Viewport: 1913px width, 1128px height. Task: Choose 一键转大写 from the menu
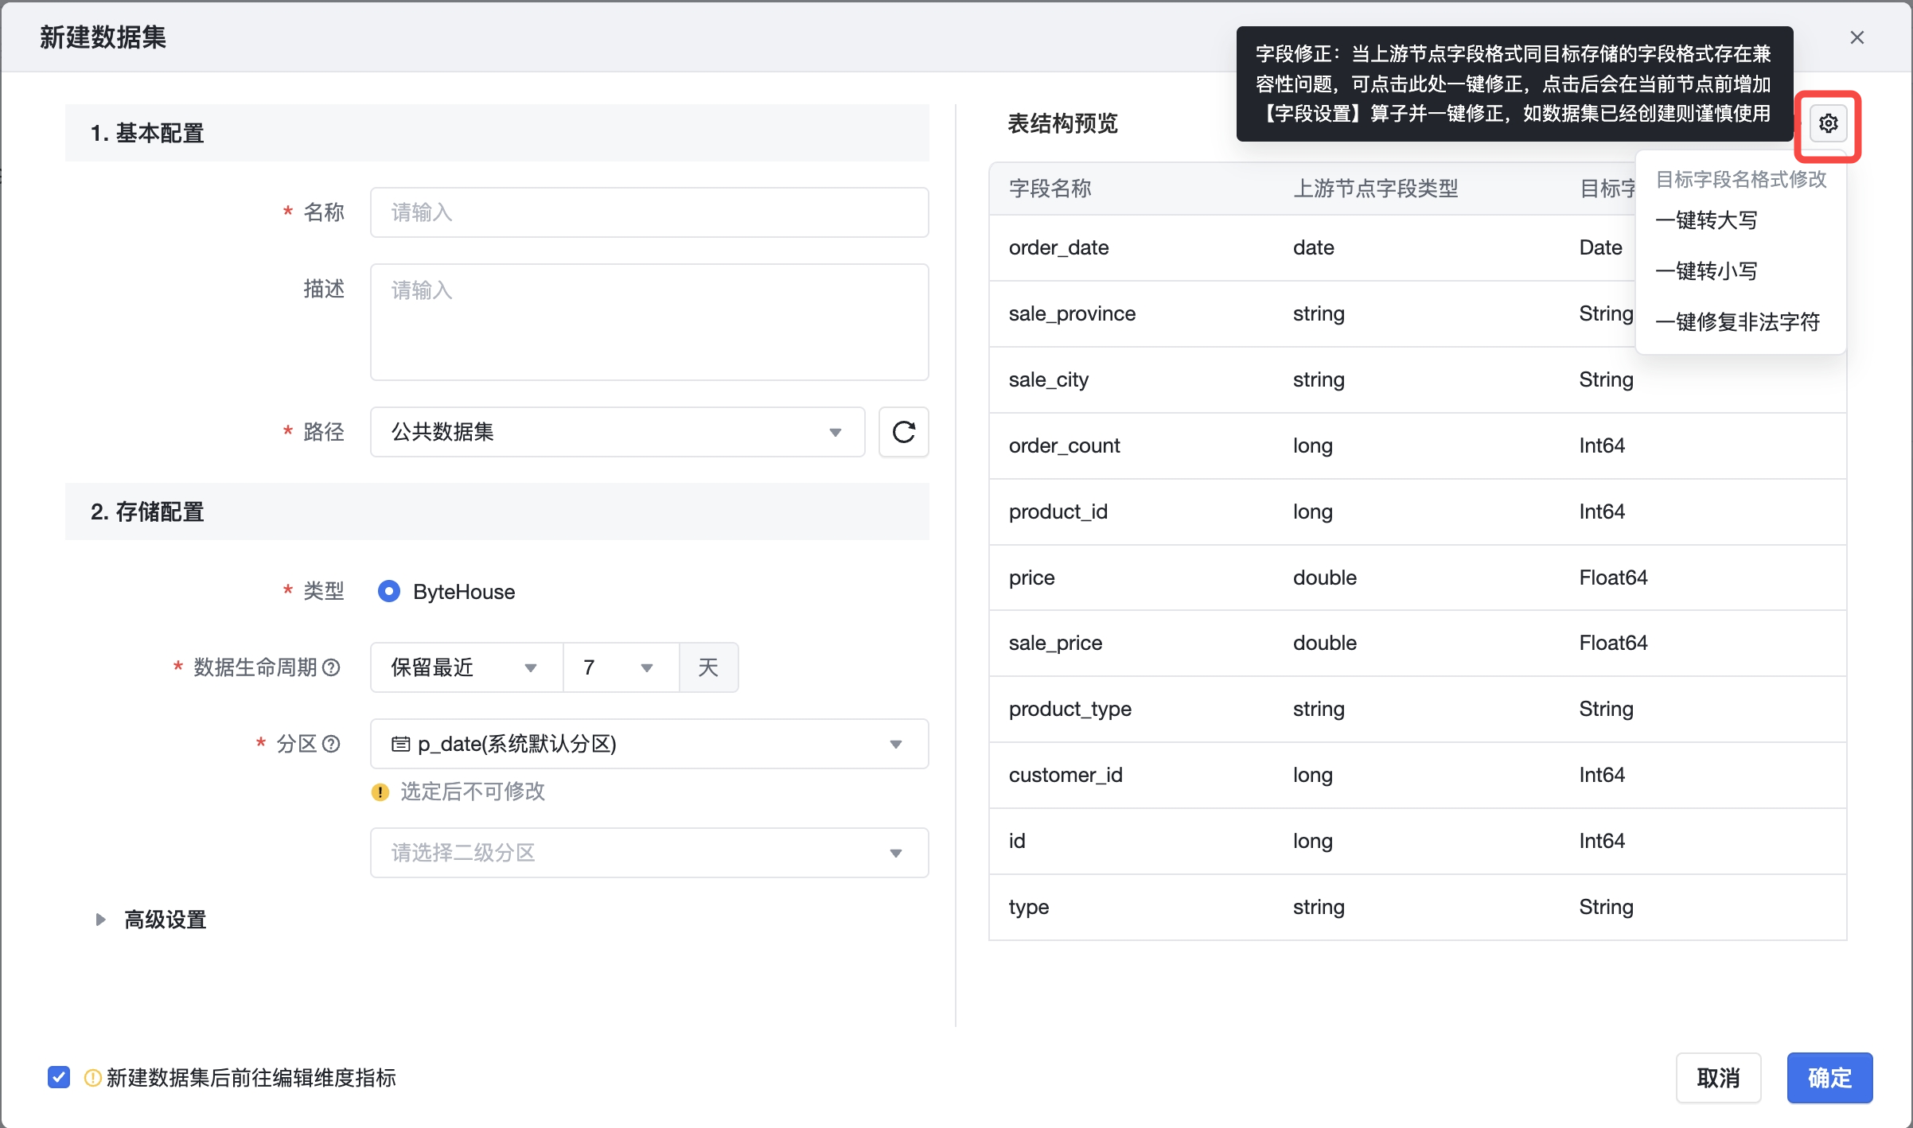pos(1706,220)
